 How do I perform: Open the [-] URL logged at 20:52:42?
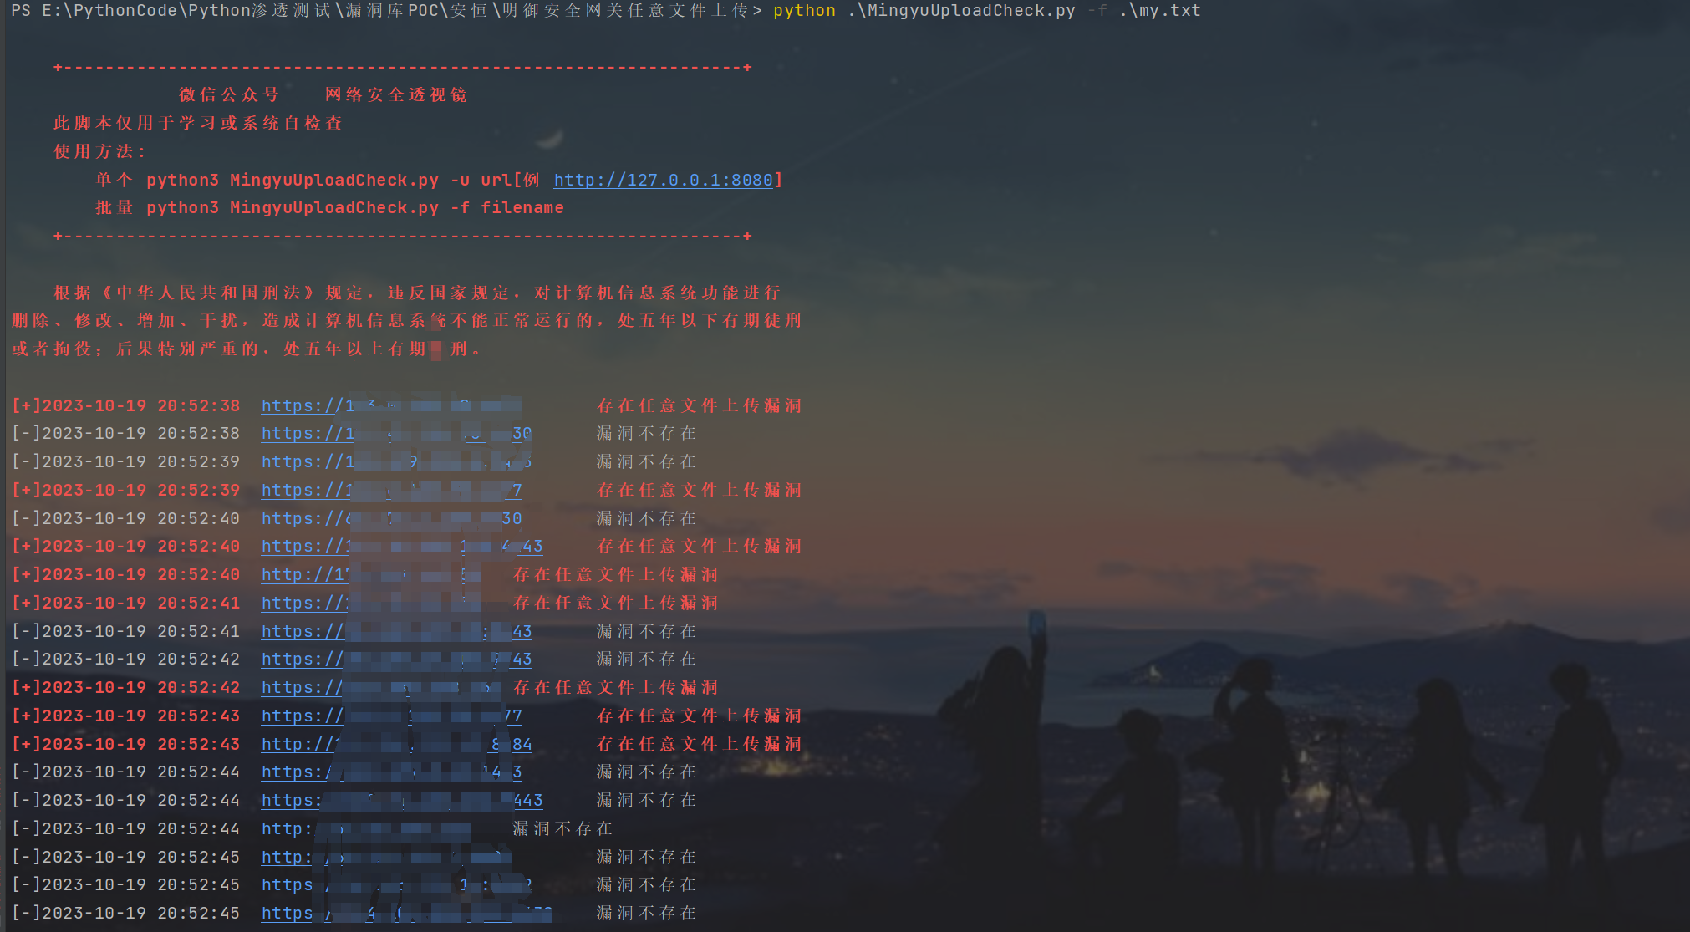pyautogui.click(x=303, y=660)
